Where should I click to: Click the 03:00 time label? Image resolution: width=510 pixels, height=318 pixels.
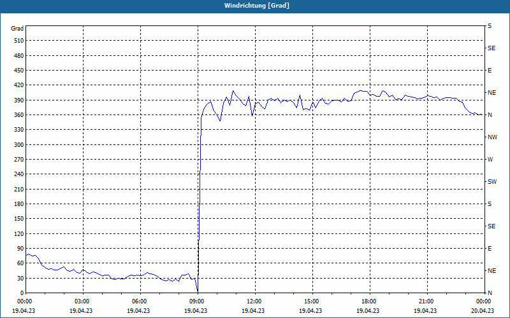[83, 301]
